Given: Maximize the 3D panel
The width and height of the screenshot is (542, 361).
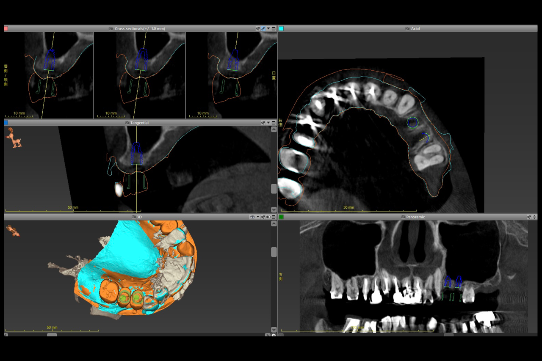Looking at the screenshot, I should tap(274, 217).
